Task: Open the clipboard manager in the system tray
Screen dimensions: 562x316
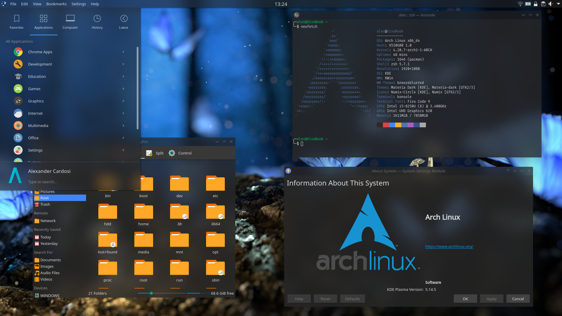Action: pyautogui.click(x=543, y=4)
